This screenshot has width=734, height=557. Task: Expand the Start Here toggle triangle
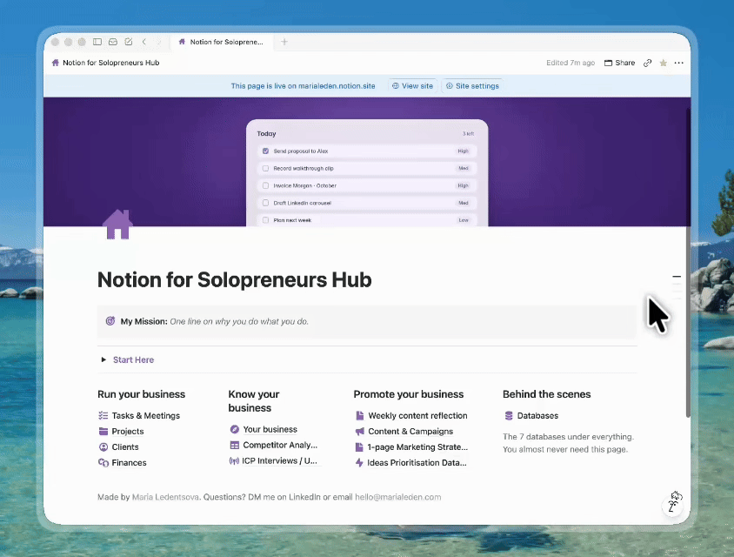(x=103, y=359)
